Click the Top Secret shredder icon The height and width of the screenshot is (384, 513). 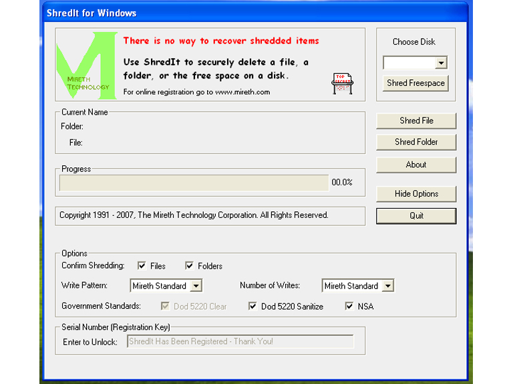coord(342,83)
